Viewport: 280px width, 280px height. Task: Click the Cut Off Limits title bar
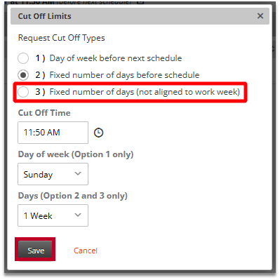point(140,16)
